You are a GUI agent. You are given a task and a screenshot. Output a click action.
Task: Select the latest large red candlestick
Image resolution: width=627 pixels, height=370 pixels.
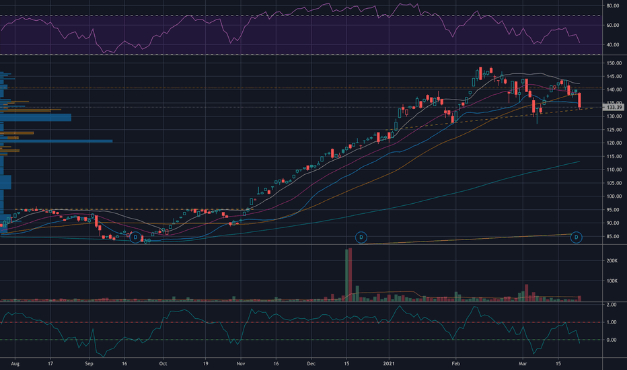580,100
